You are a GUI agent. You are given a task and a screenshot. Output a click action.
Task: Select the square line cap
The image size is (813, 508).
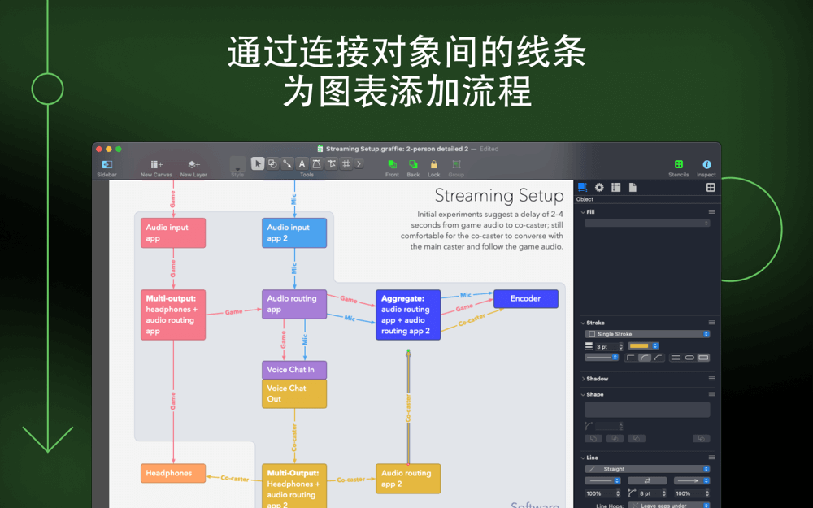703,357
